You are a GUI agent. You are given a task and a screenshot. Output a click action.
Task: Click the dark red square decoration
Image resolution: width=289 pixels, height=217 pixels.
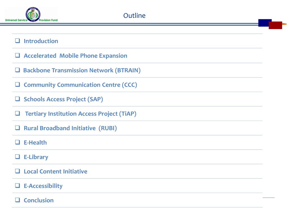pos(275,25)
